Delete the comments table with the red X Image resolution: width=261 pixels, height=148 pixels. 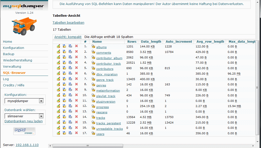(76, 52)
